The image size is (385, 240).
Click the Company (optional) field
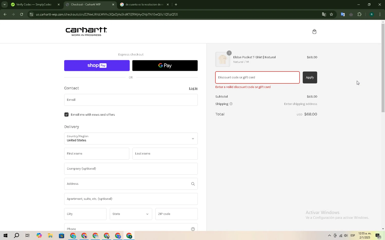point(131,169)
